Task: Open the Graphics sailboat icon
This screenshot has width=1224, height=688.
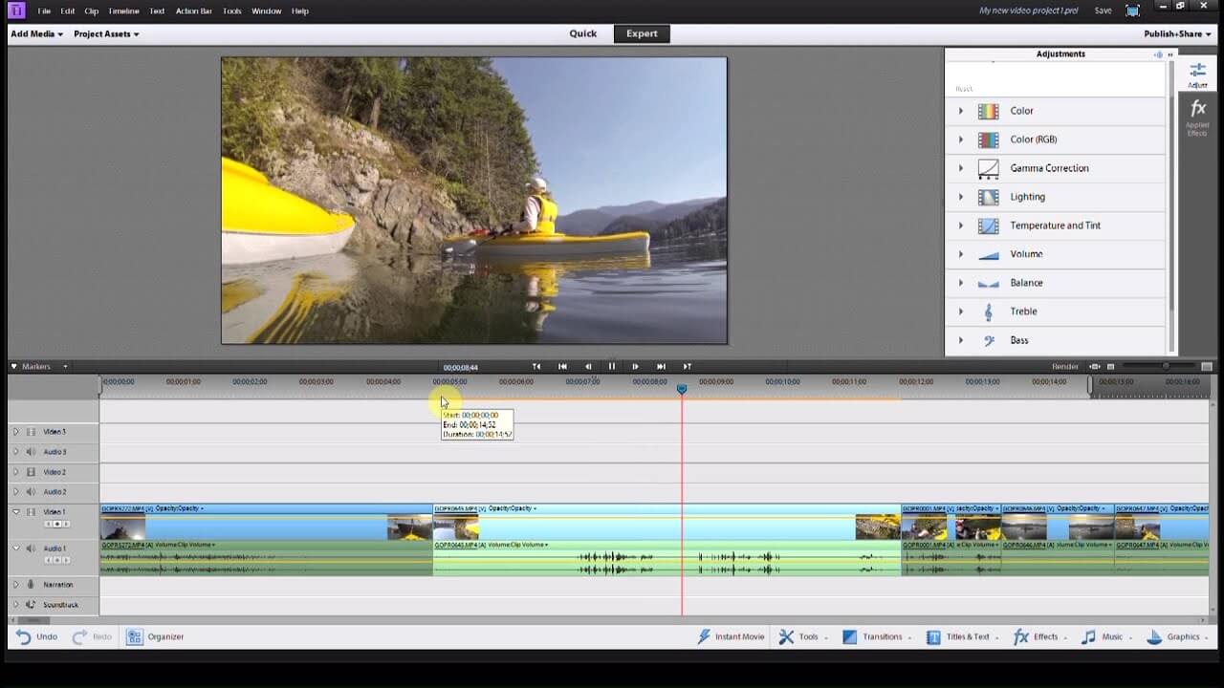Action: click(x=1154, y=636)
